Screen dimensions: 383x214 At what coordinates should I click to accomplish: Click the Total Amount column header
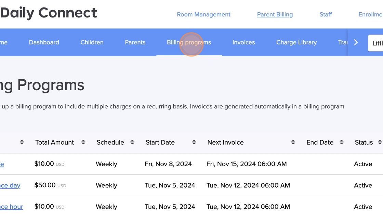[54, 143]
